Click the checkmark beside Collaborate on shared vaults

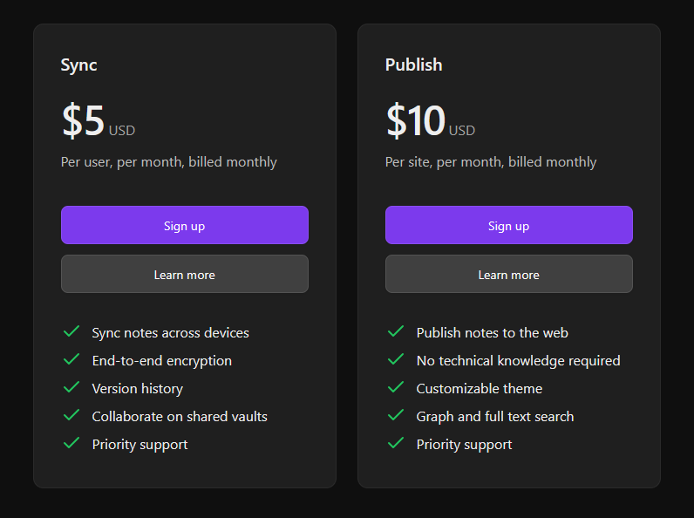pyautogui.click(x=71, y=415)
